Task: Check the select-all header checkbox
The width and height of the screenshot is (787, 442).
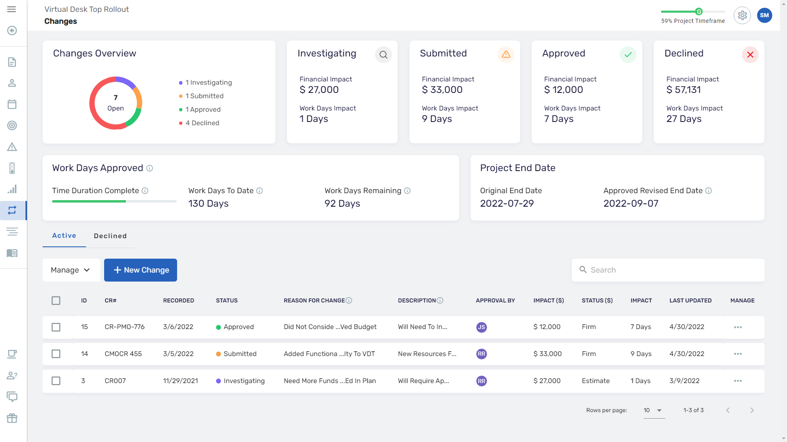Action: [56, 301]
